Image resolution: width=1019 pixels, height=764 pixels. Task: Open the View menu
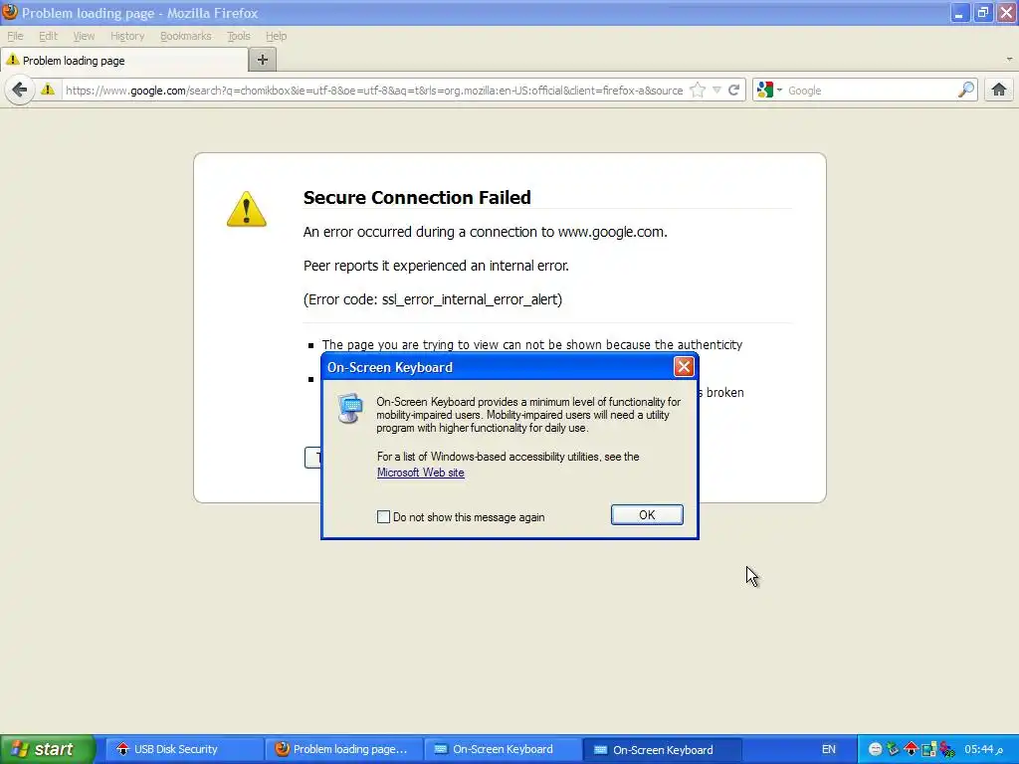84,36
